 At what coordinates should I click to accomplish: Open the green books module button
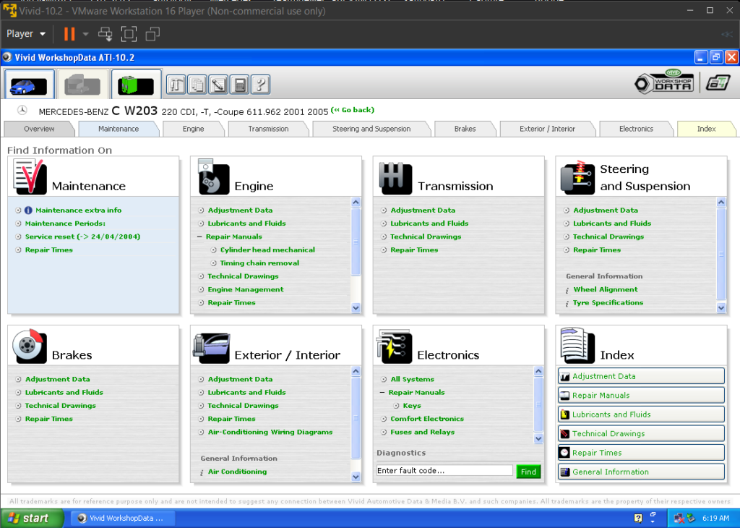click(136, 85)
